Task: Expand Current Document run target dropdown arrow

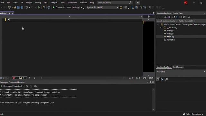Action: pyautogui.click(x=81, y=7)
